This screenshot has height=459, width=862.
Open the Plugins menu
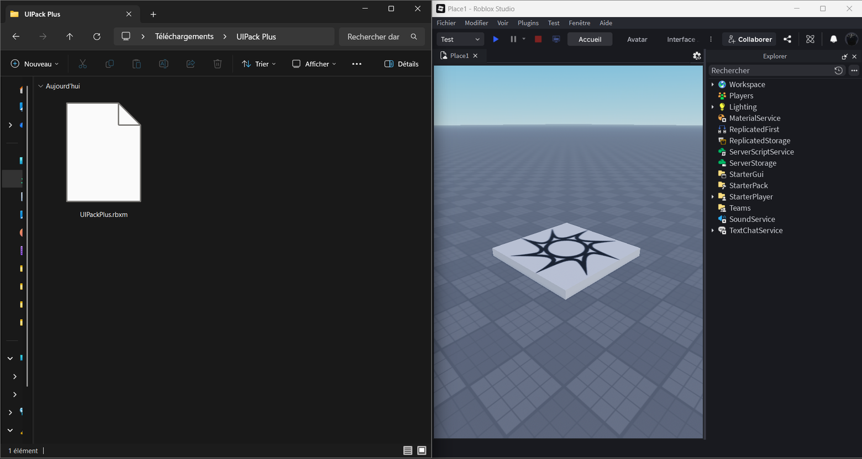tap(528, 23)
